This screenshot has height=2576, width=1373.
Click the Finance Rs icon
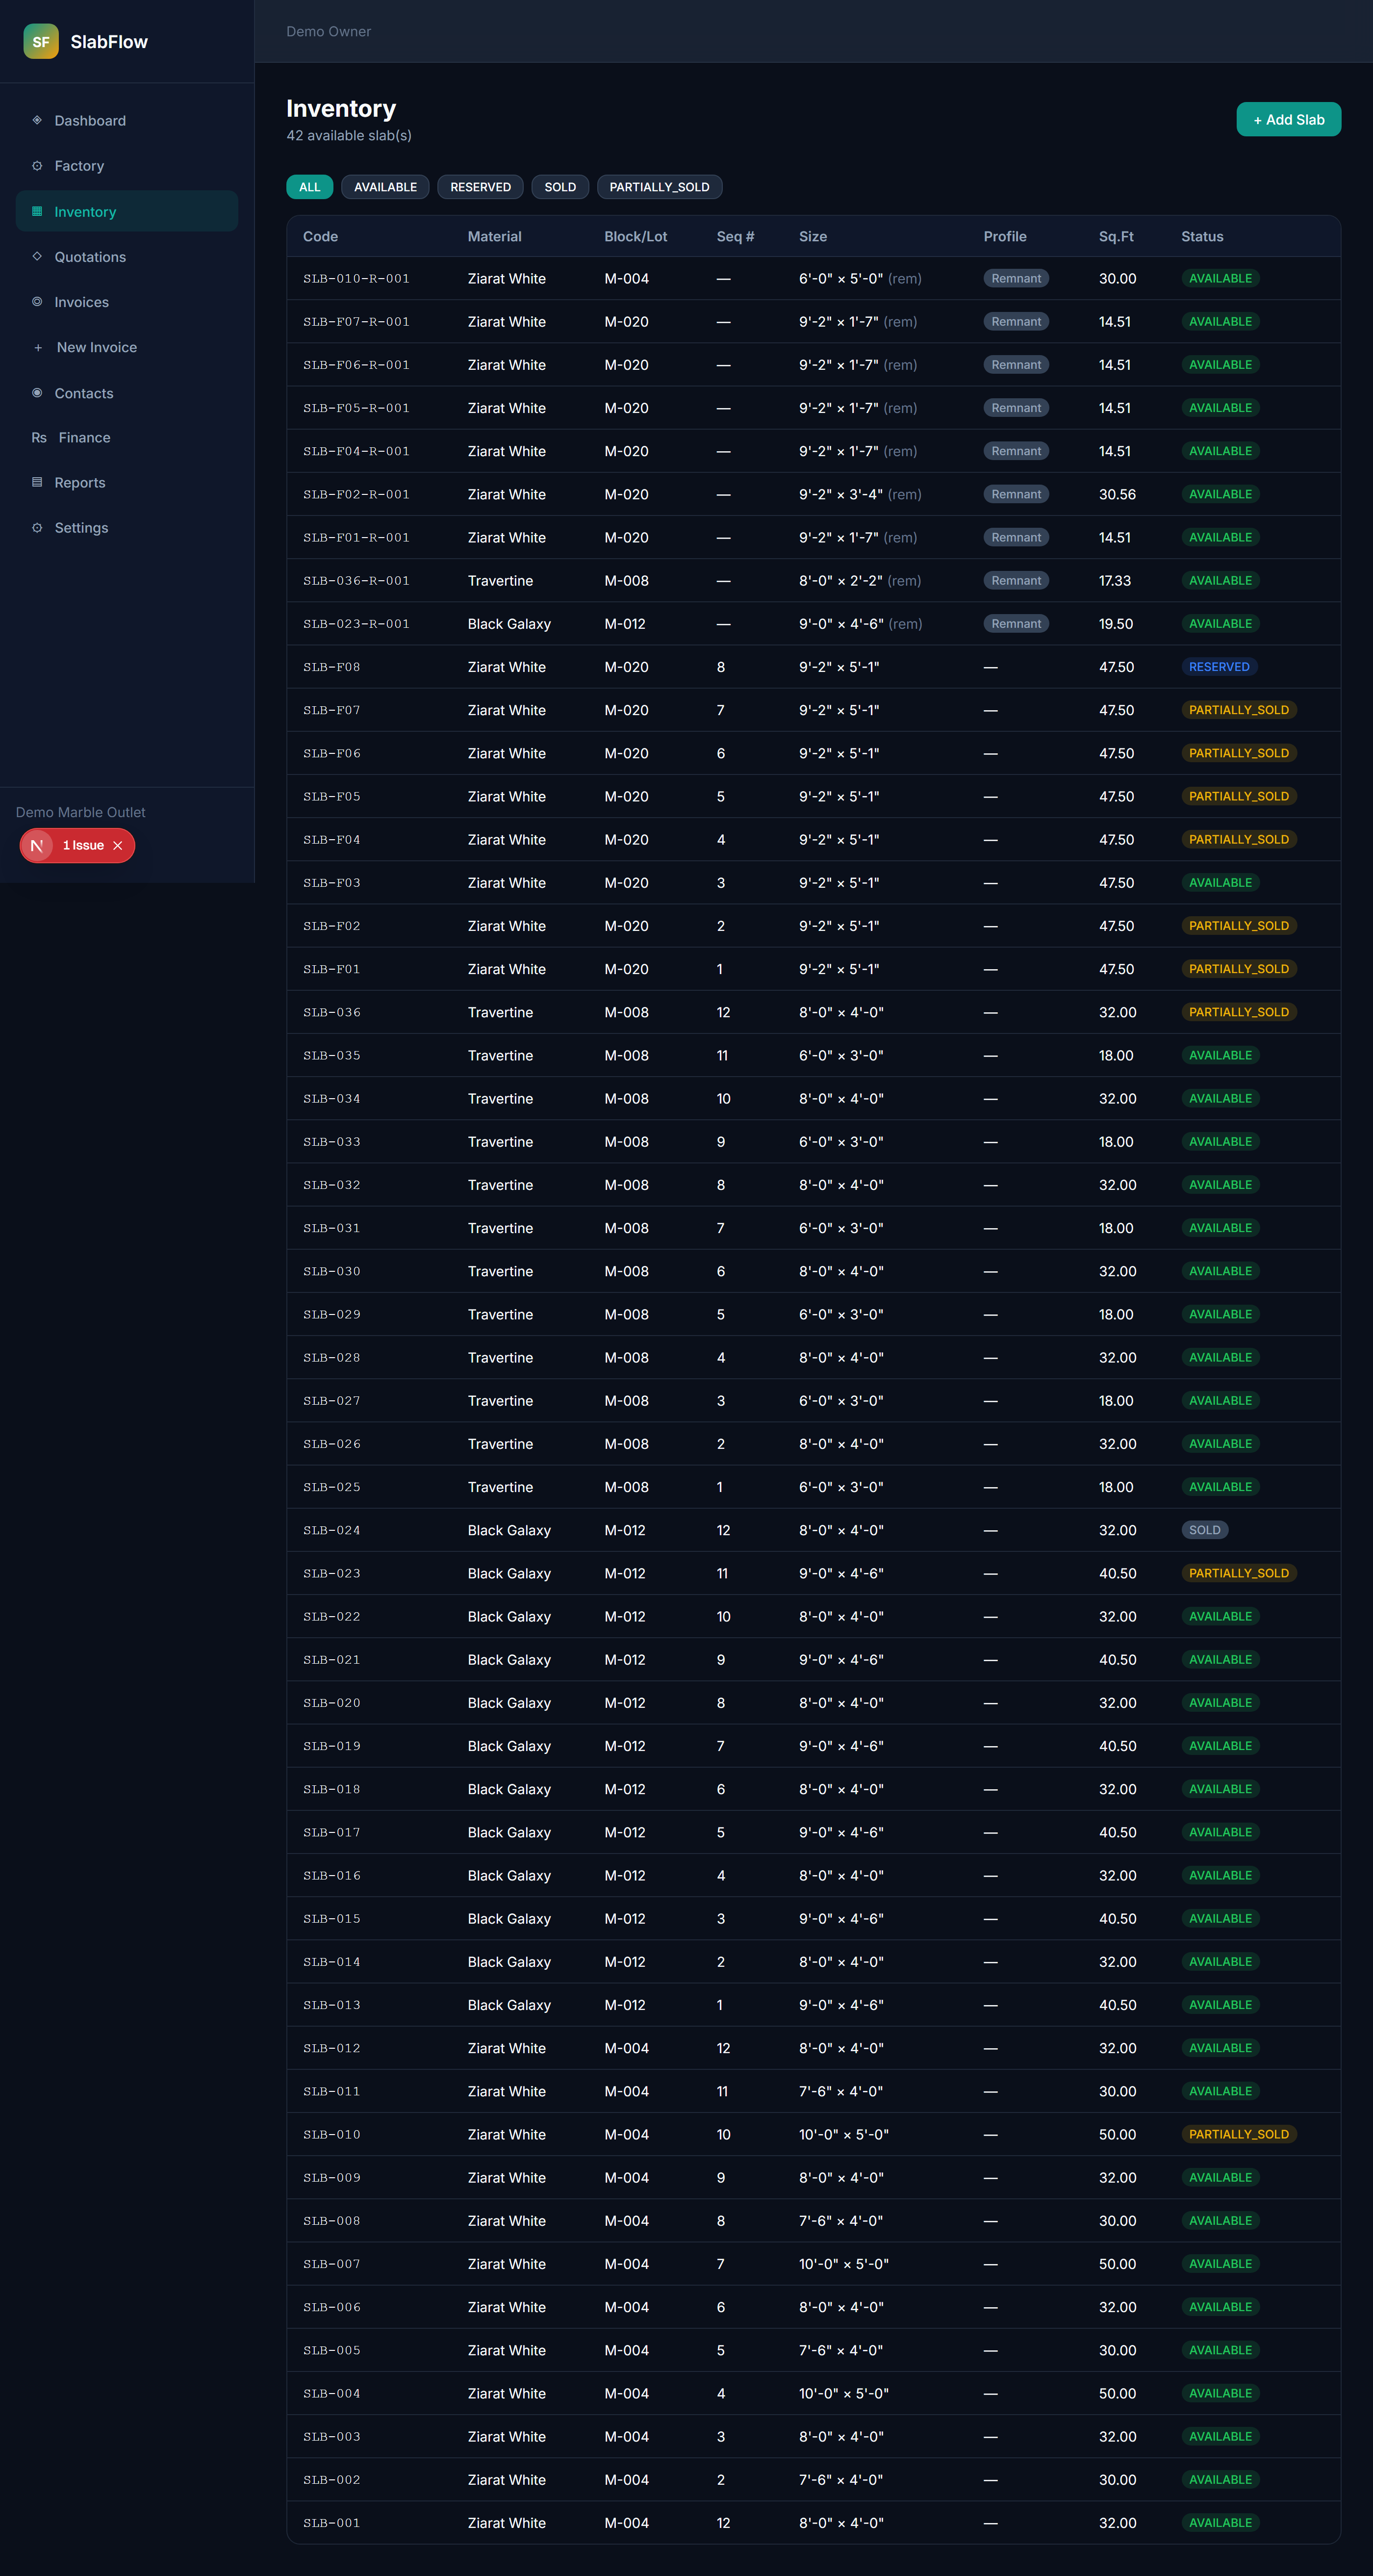[x=39, y=438]
